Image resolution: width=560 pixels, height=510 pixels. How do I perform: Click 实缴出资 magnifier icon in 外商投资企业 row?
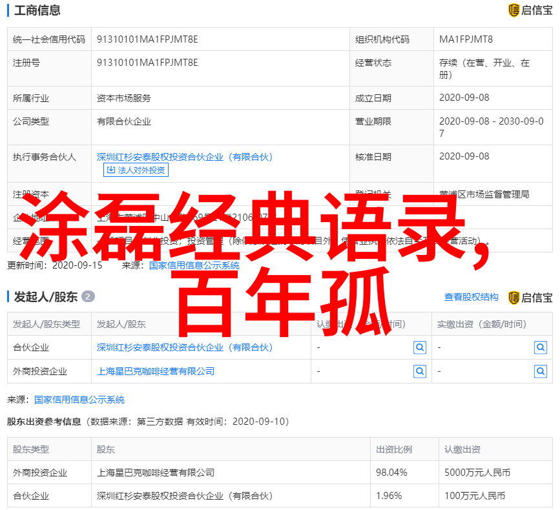point(541,372)
